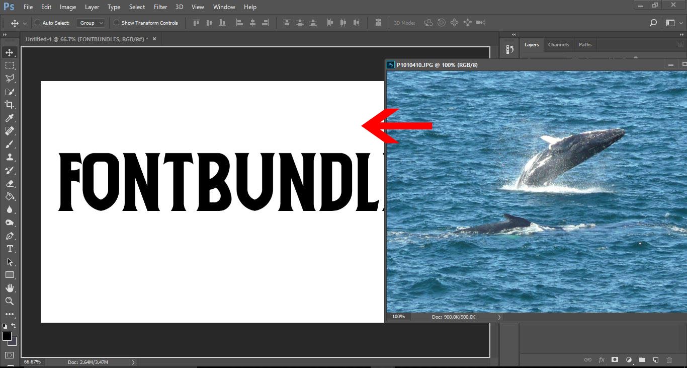
Task: Open the History panel icon
Action: click(x=510, y=49)
